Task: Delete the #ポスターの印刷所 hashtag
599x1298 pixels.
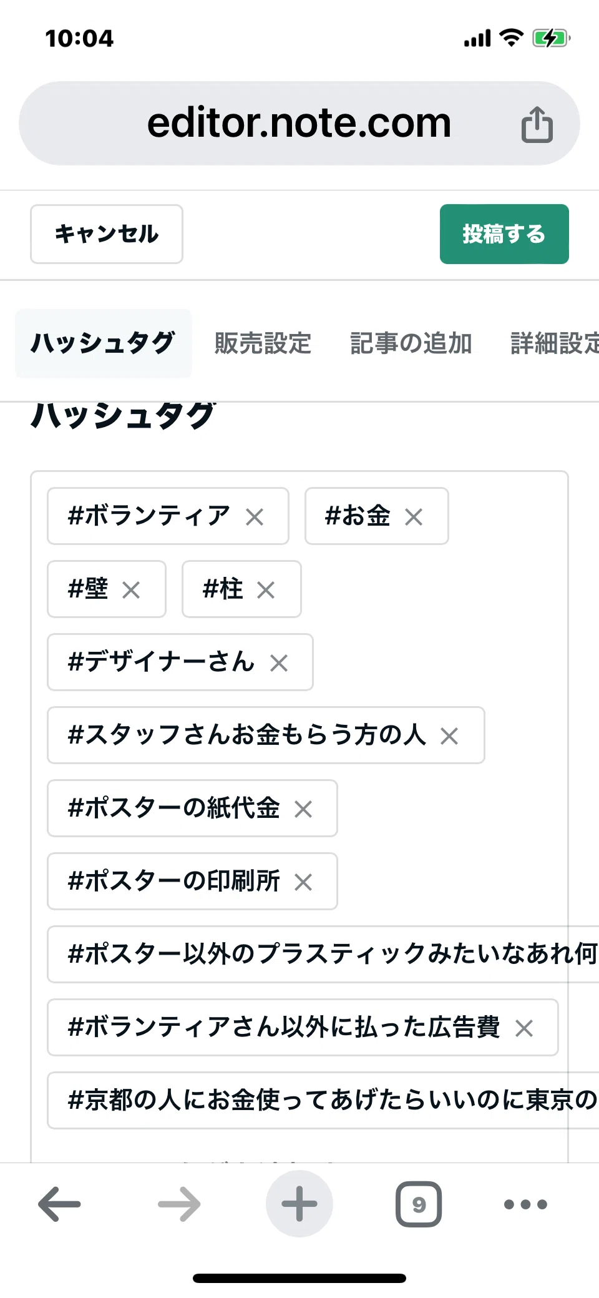Action: click(x=303, y=882)
